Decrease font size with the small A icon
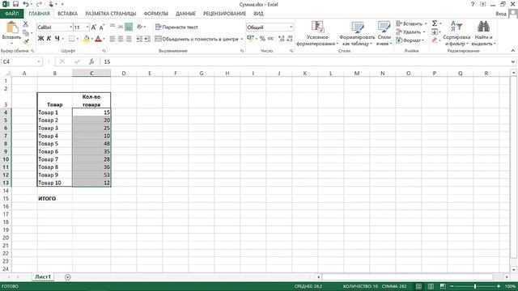 (x=102, y=27)
